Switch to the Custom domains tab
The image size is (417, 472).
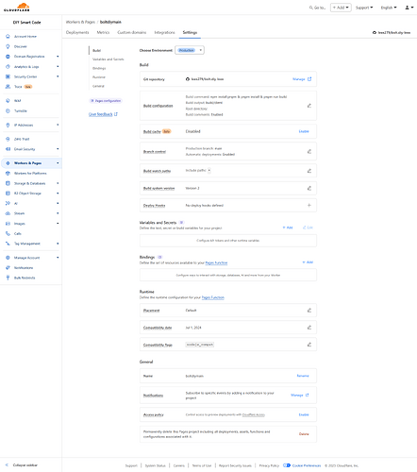[132, 32]
